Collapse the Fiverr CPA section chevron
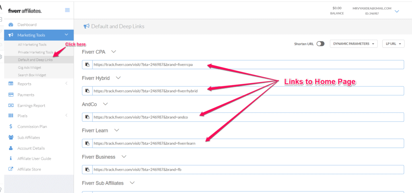Screen dimensions: 412x193 [113, 51]
